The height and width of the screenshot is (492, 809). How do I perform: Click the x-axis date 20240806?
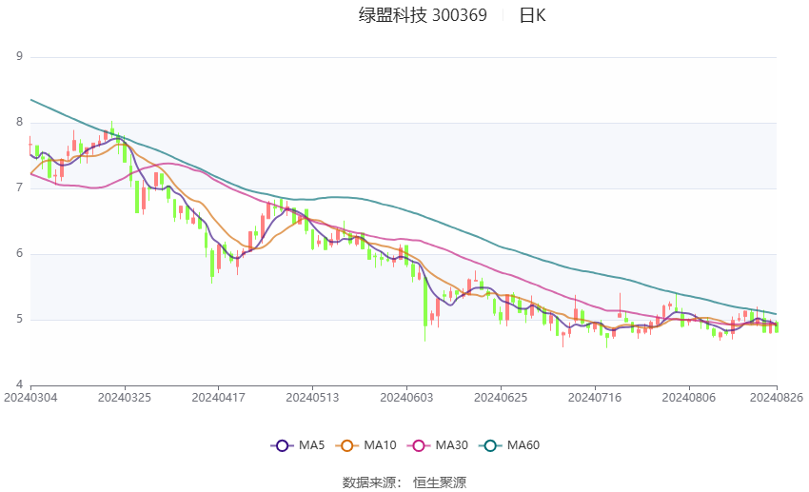(x=689, y=398)
